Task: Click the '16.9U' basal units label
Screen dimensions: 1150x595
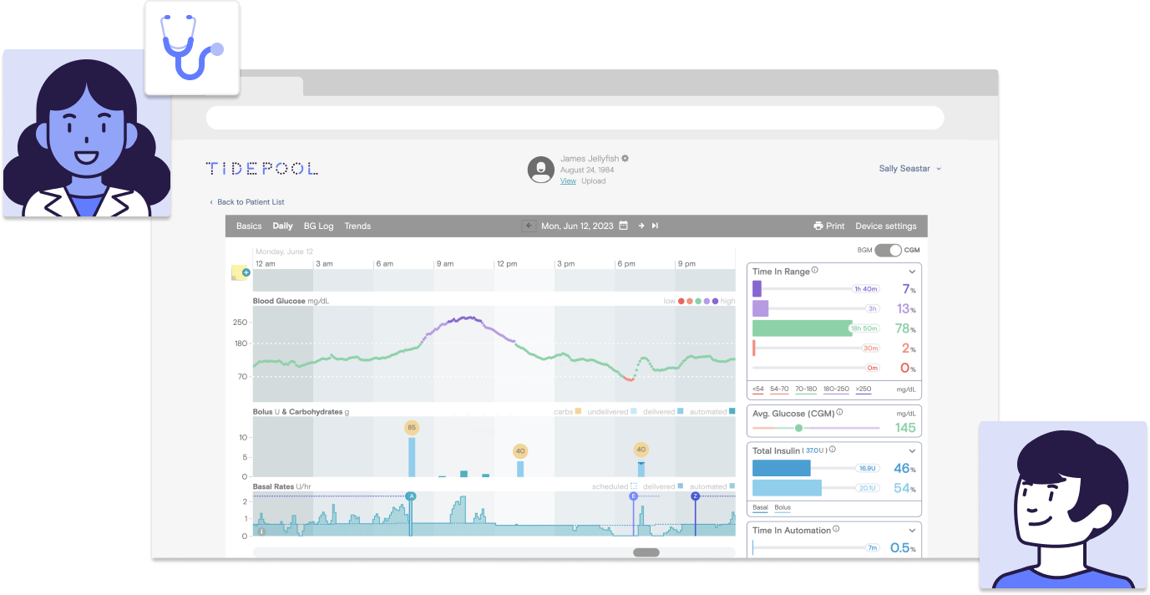Action: [x=867, y=469]
